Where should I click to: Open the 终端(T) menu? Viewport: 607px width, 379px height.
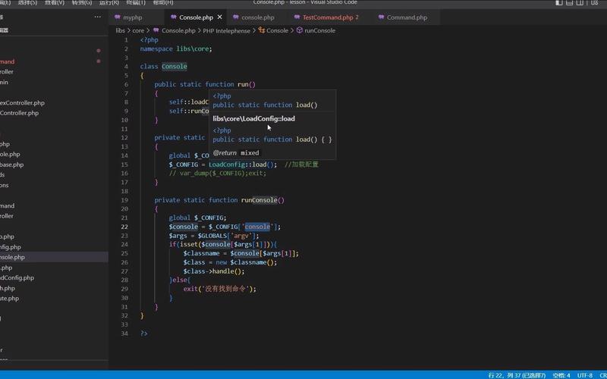(136, 2)
